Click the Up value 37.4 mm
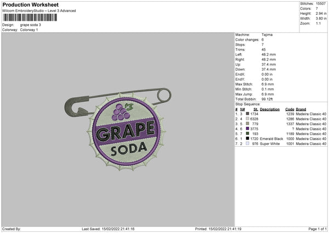The height and width of the screenshot is (233, 329). tap(269, 64)
